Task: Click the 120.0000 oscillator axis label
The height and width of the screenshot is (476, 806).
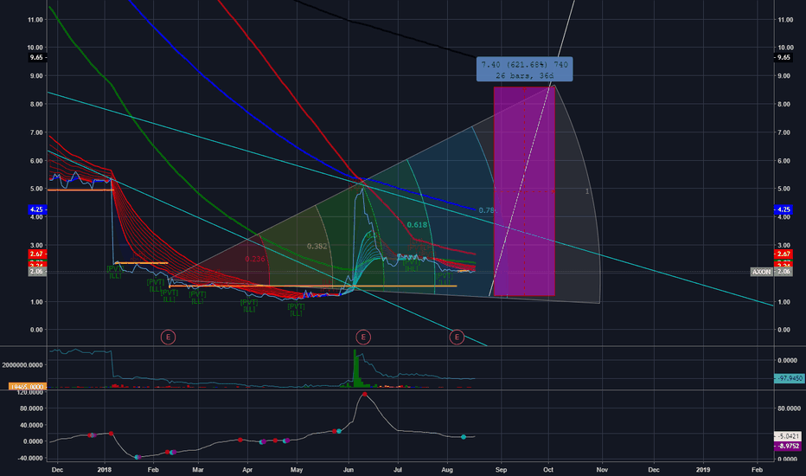Action: [30, 392]
